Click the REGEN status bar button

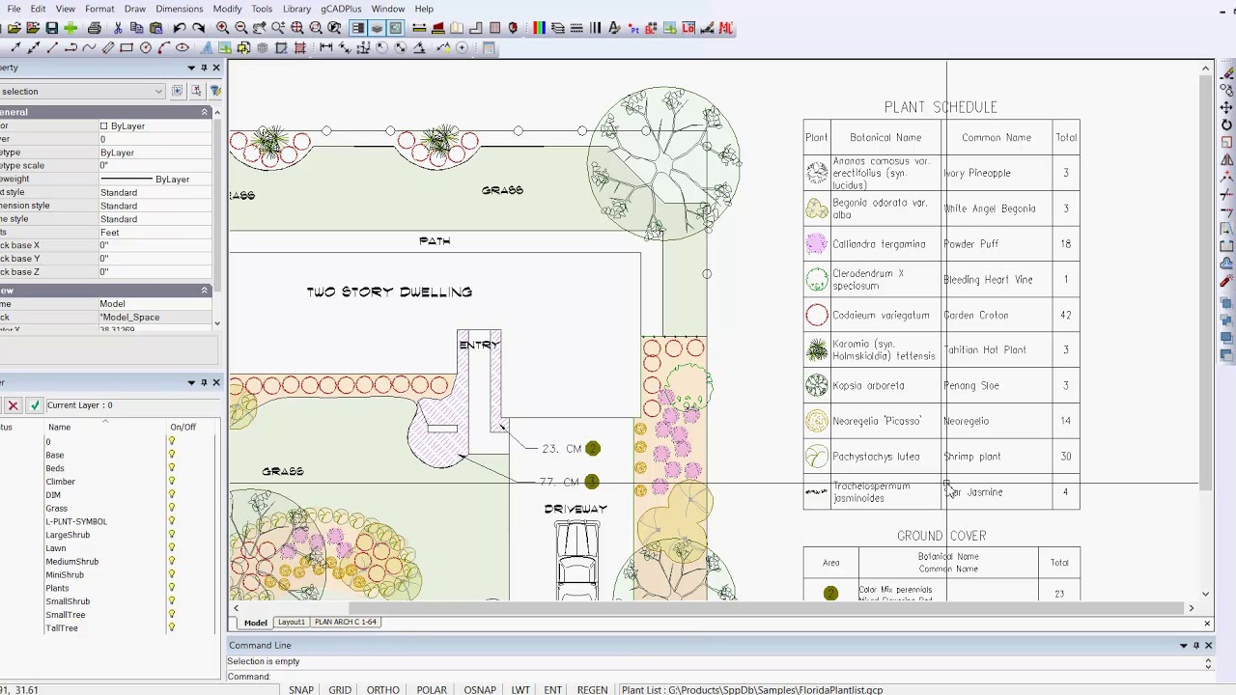(x=592, y=690)
